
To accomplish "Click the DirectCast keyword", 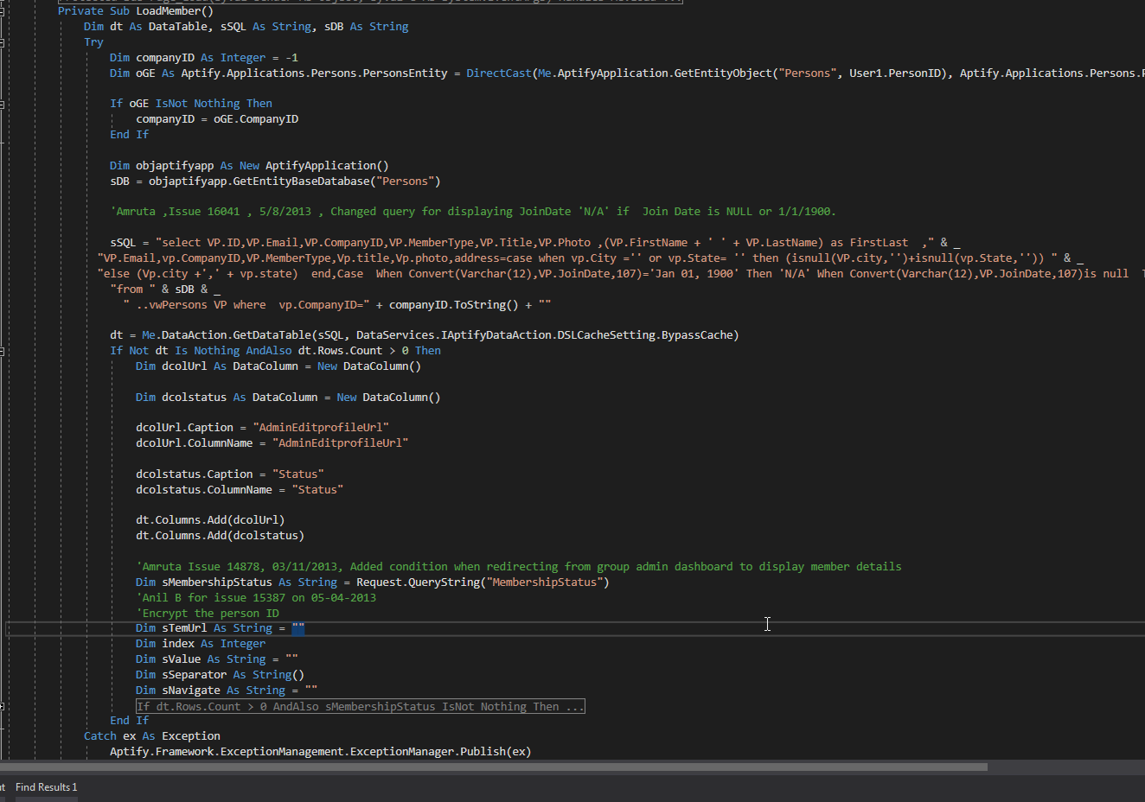I will point(499,73).
